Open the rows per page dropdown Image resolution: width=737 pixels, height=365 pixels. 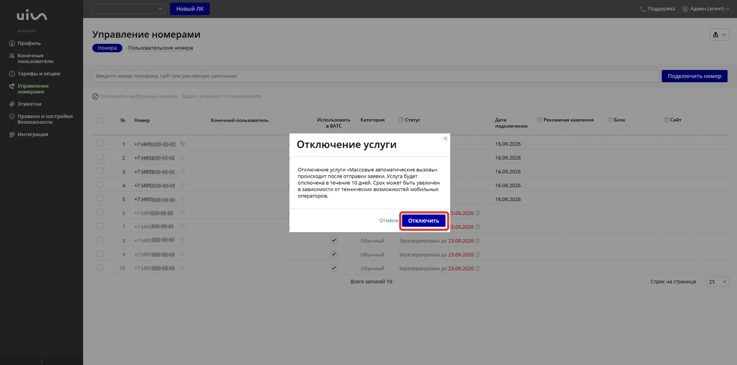click(718, 281)
